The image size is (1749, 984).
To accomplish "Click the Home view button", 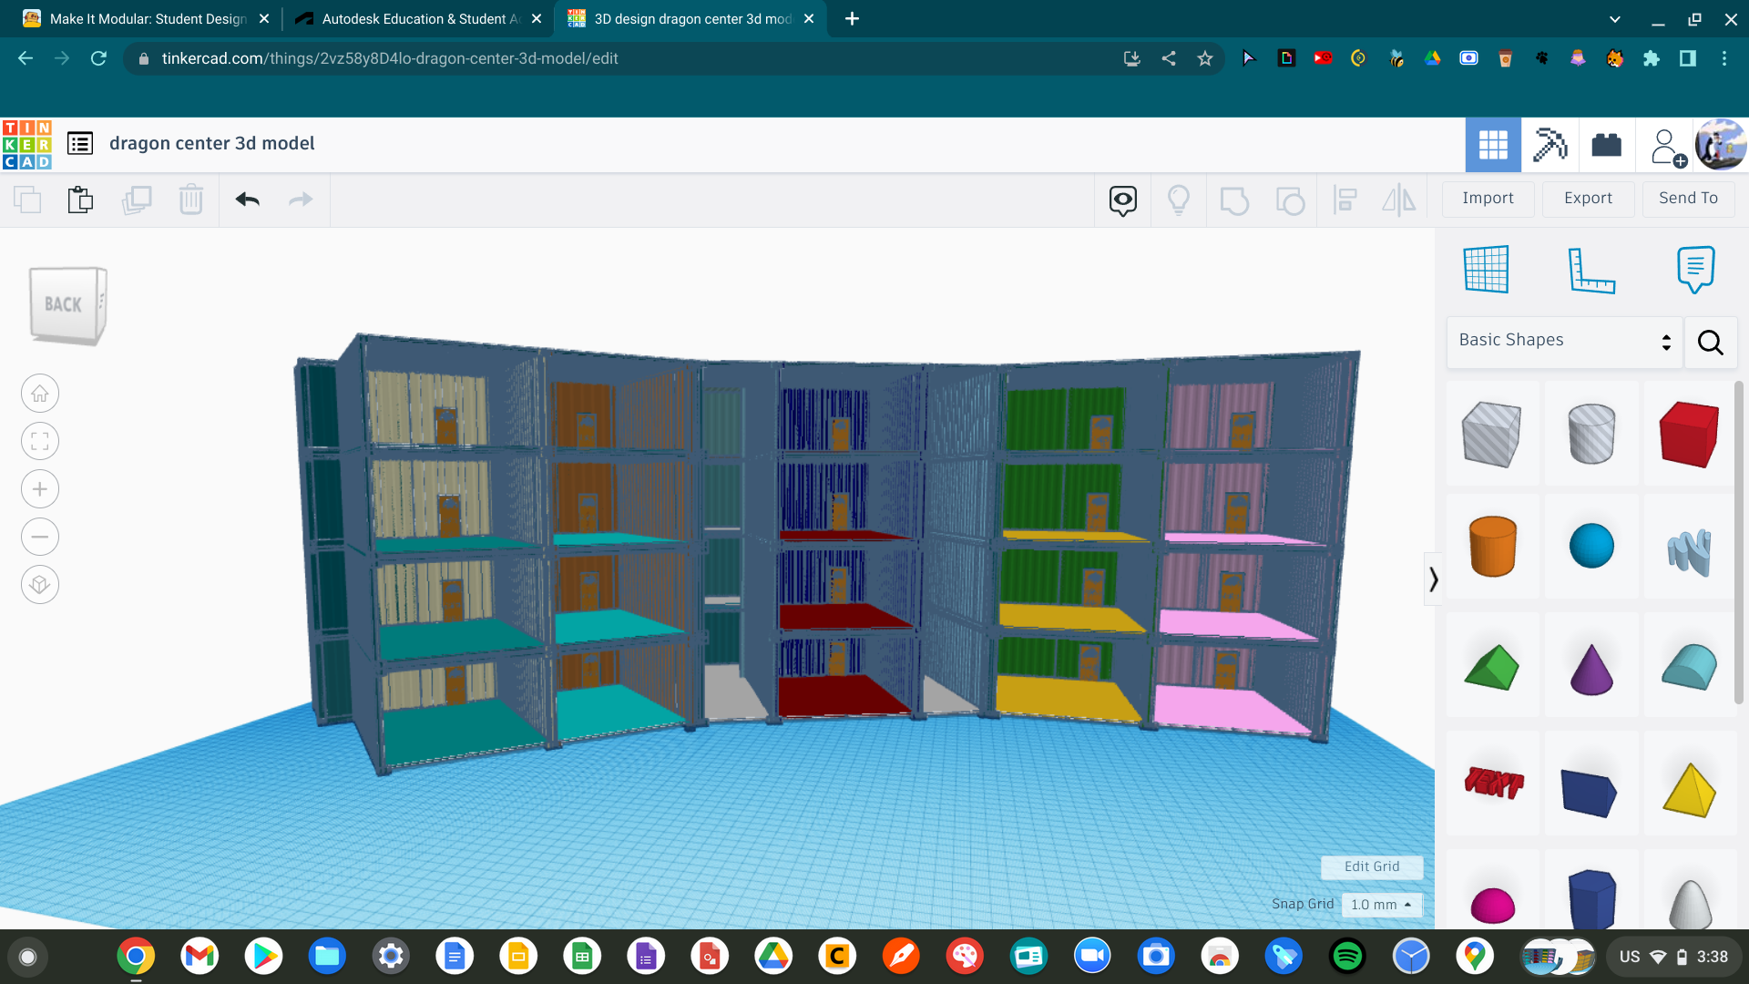I will coord(40,394).
